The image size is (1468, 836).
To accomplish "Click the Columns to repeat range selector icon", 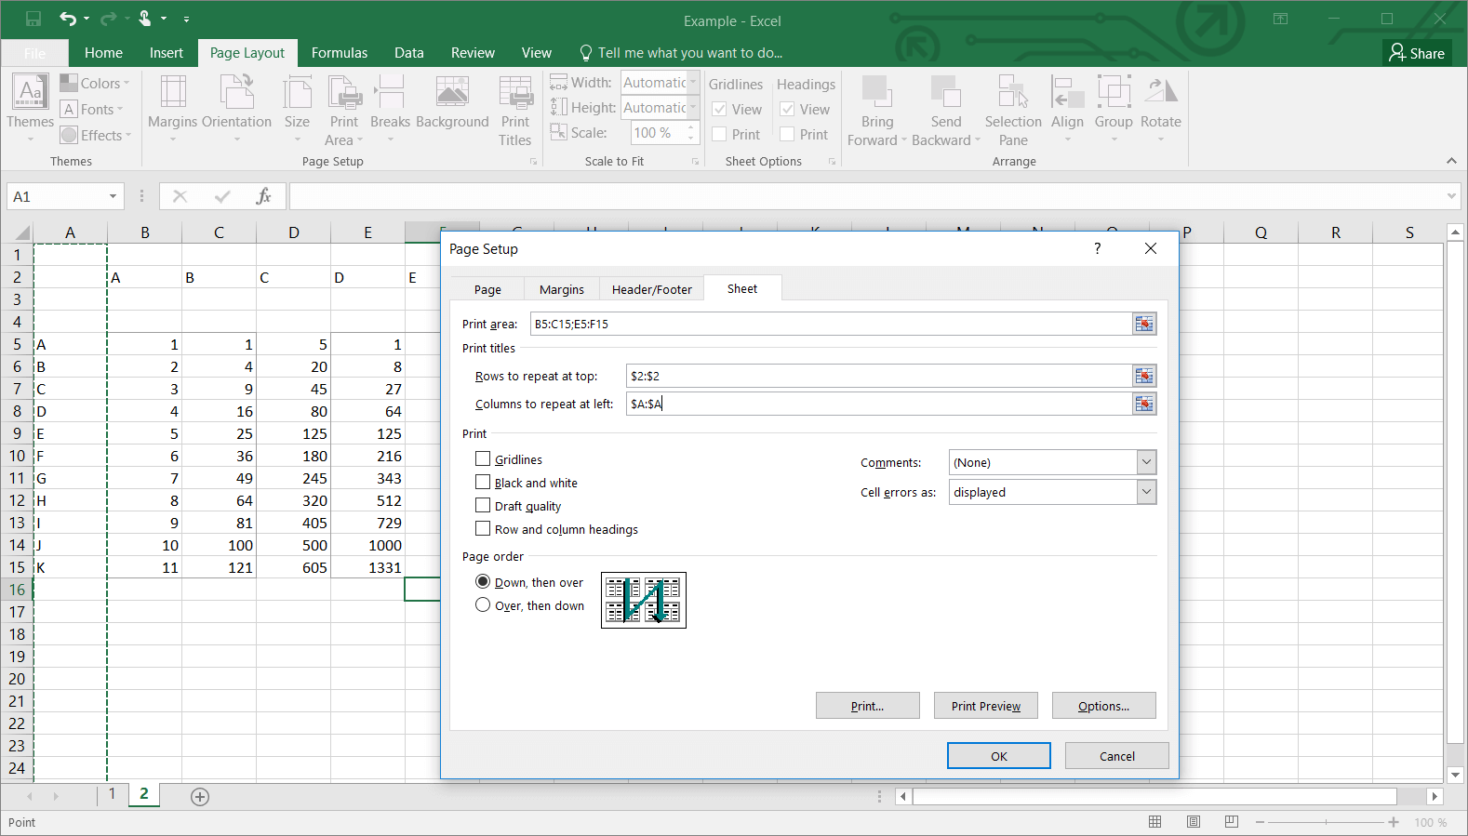I will 1143,404.
